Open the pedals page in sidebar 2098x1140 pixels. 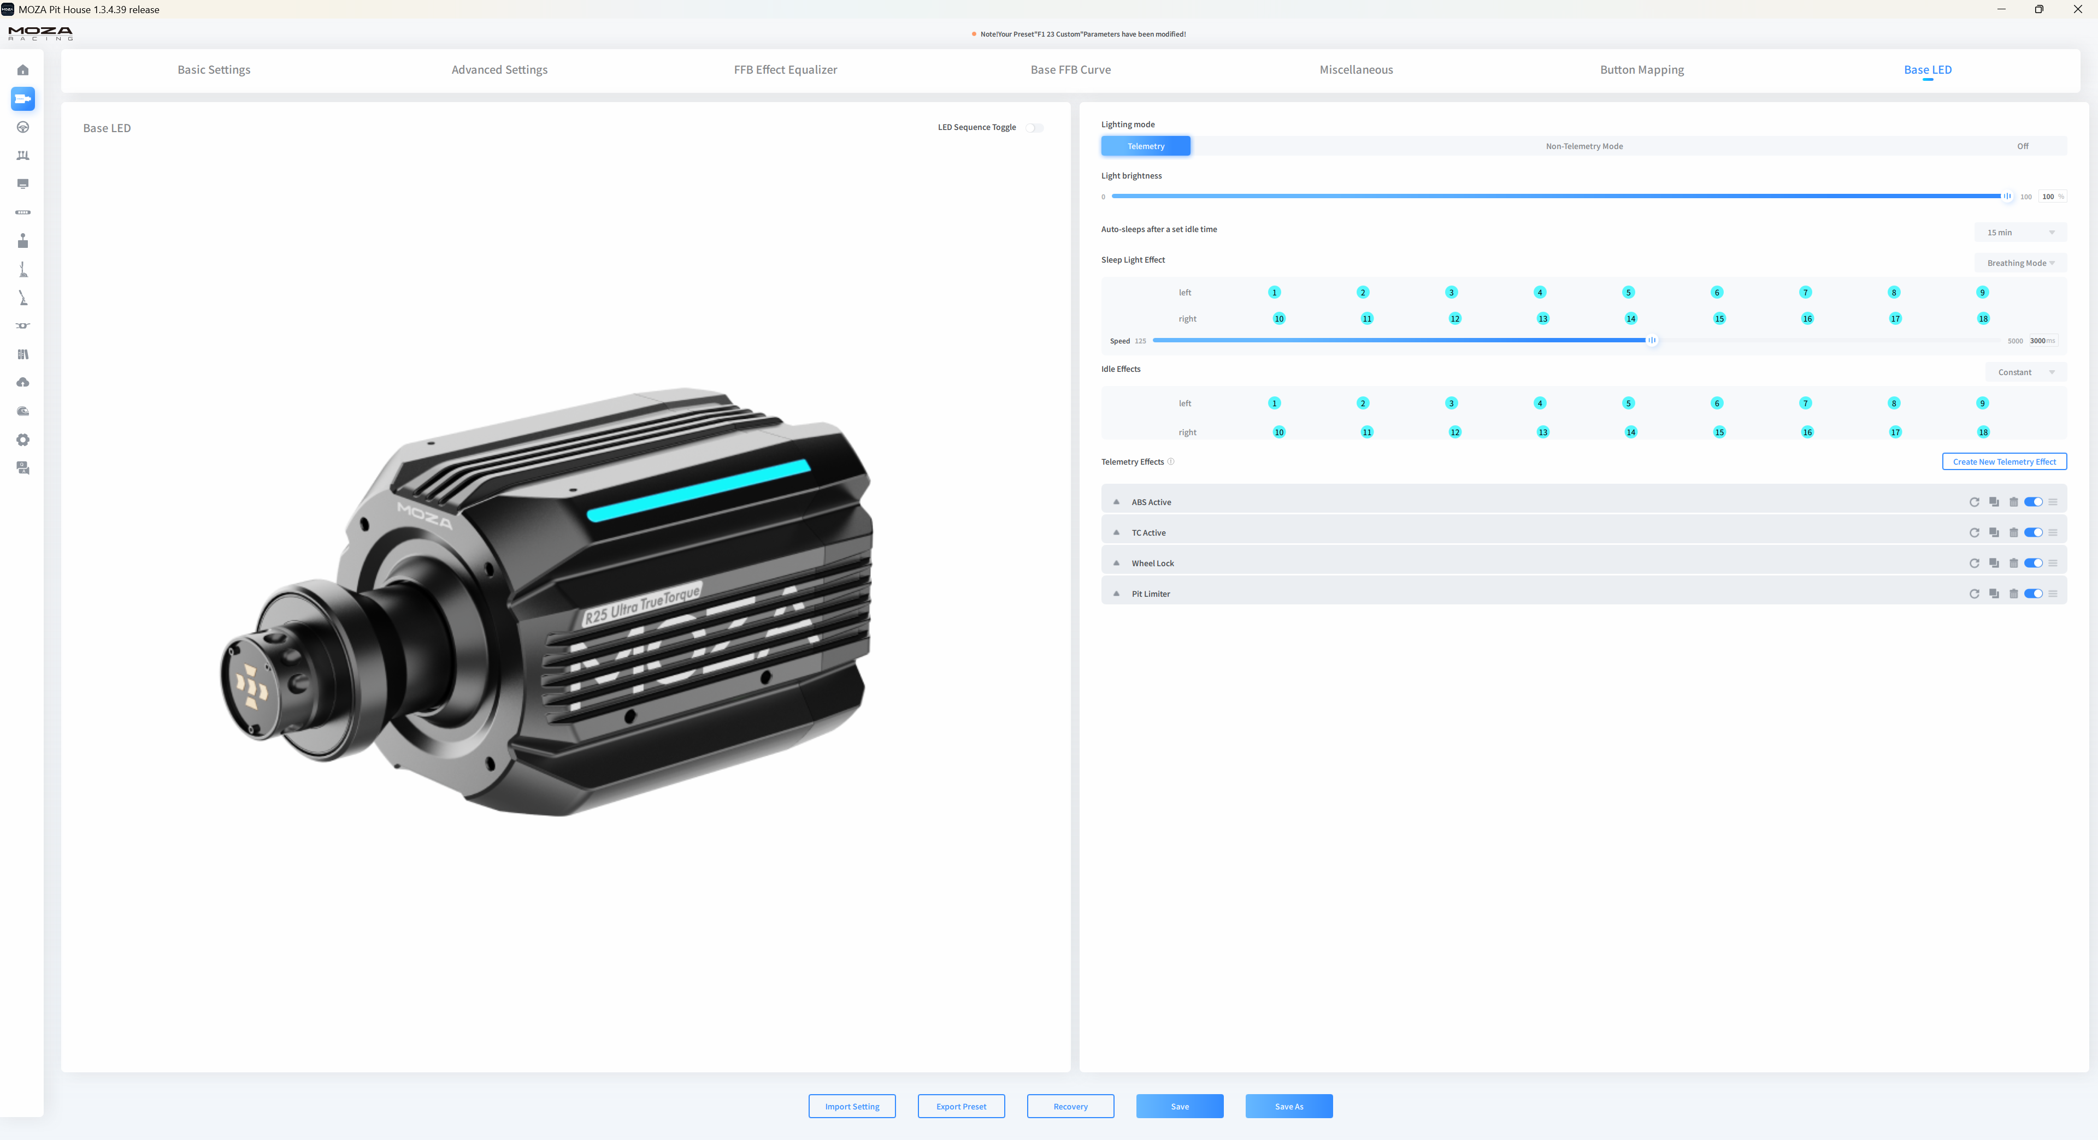click(x=23, y=156)
